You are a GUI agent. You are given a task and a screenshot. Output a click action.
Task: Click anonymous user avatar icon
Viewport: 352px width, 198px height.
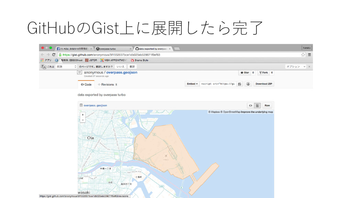(x=79, y=72)
